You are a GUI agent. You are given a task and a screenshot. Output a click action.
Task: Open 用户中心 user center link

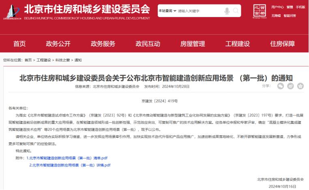click(277, 7)
